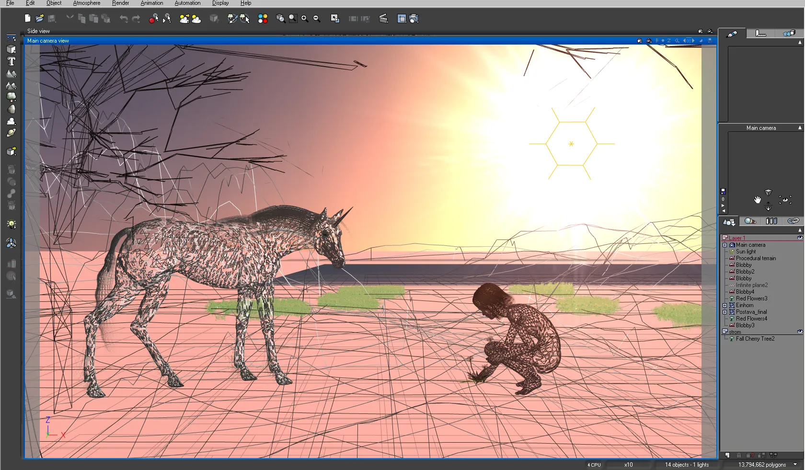Hide the strom layer with eye icon
Screen dimensions: 805x470
point(799,332)
